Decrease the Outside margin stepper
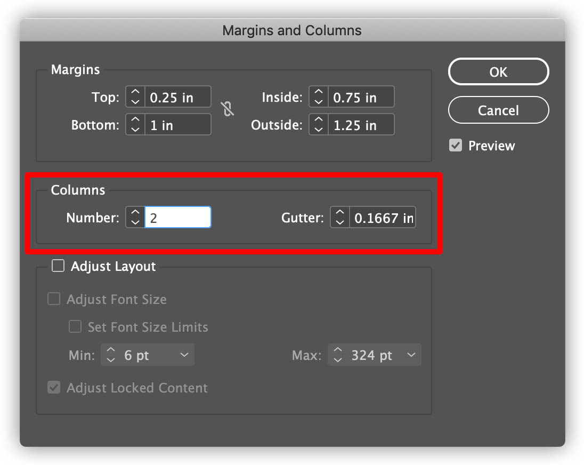The height and width of the screenshot is (465, 584). (x=319, y=130)
